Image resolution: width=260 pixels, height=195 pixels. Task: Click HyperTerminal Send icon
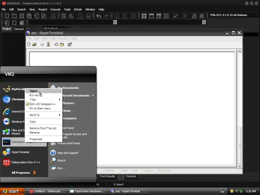(x=56, y=44)
